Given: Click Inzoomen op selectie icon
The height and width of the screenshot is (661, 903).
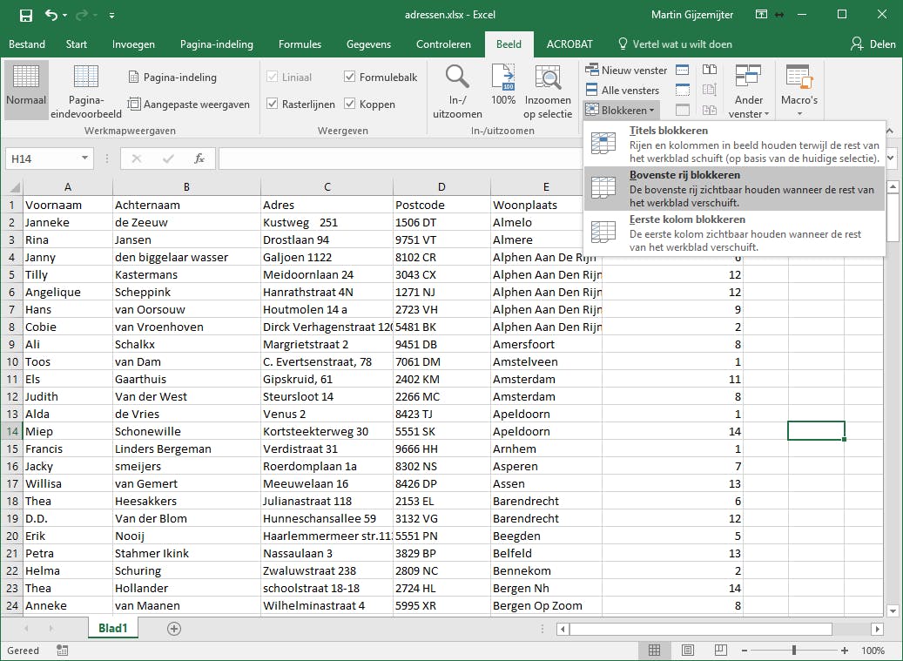Looking at the screenshot, I should 548,78.
